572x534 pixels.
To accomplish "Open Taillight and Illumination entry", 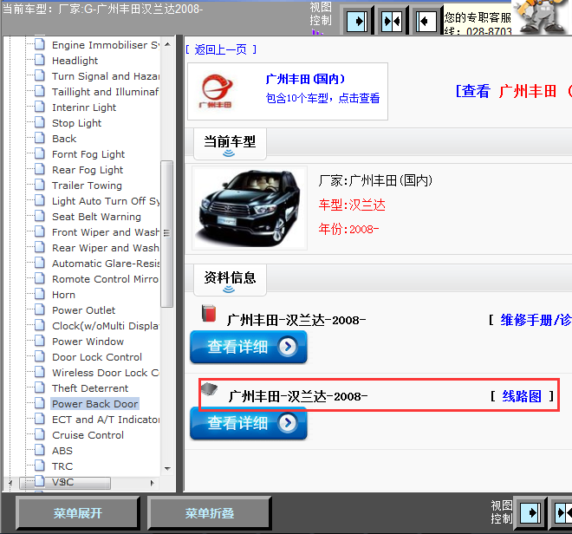I will 105,92.
